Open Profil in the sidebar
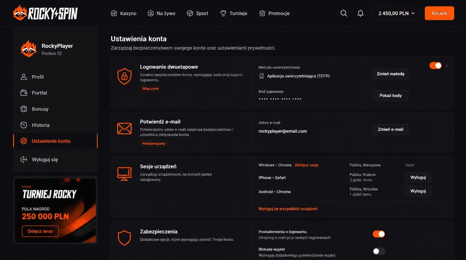 coord(55,77)
